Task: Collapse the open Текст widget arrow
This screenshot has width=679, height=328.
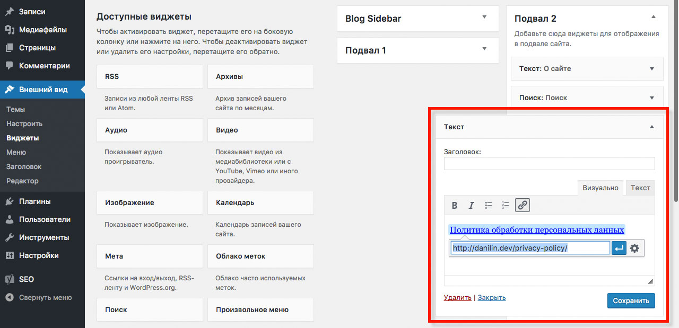Action: (x=652, y=127)
